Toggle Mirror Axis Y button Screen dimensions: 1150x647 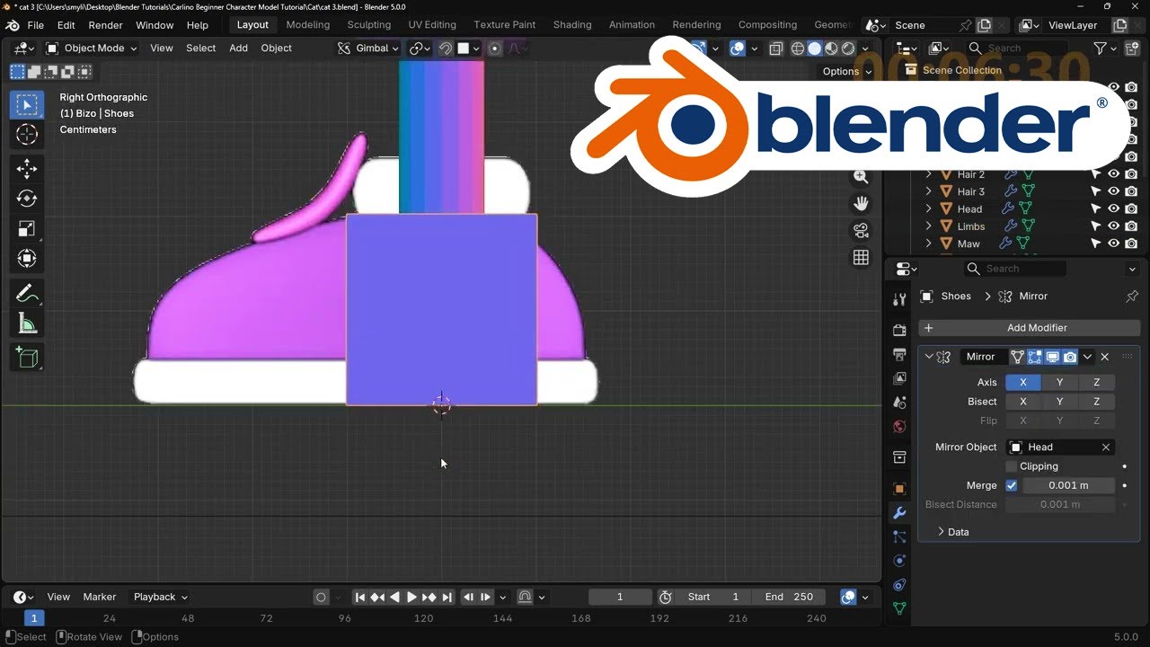coord(1059,382)
